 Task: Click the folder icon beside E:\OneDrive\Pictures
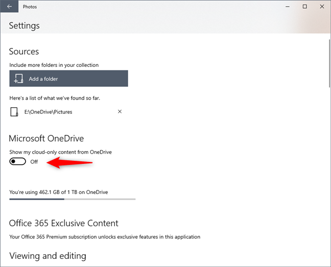pyautogui.click(x=14, y=112)
